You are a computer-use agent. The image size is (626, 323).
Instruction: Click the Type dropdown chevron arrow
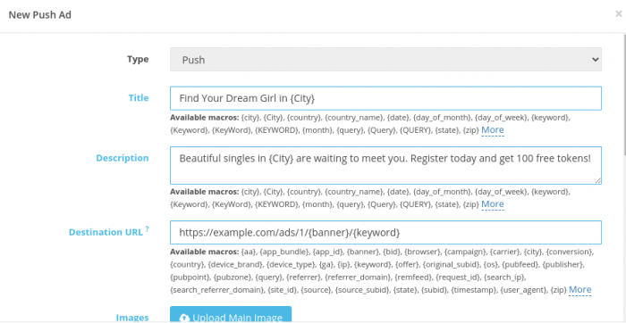pyautogui.click(x=595, y=60)
